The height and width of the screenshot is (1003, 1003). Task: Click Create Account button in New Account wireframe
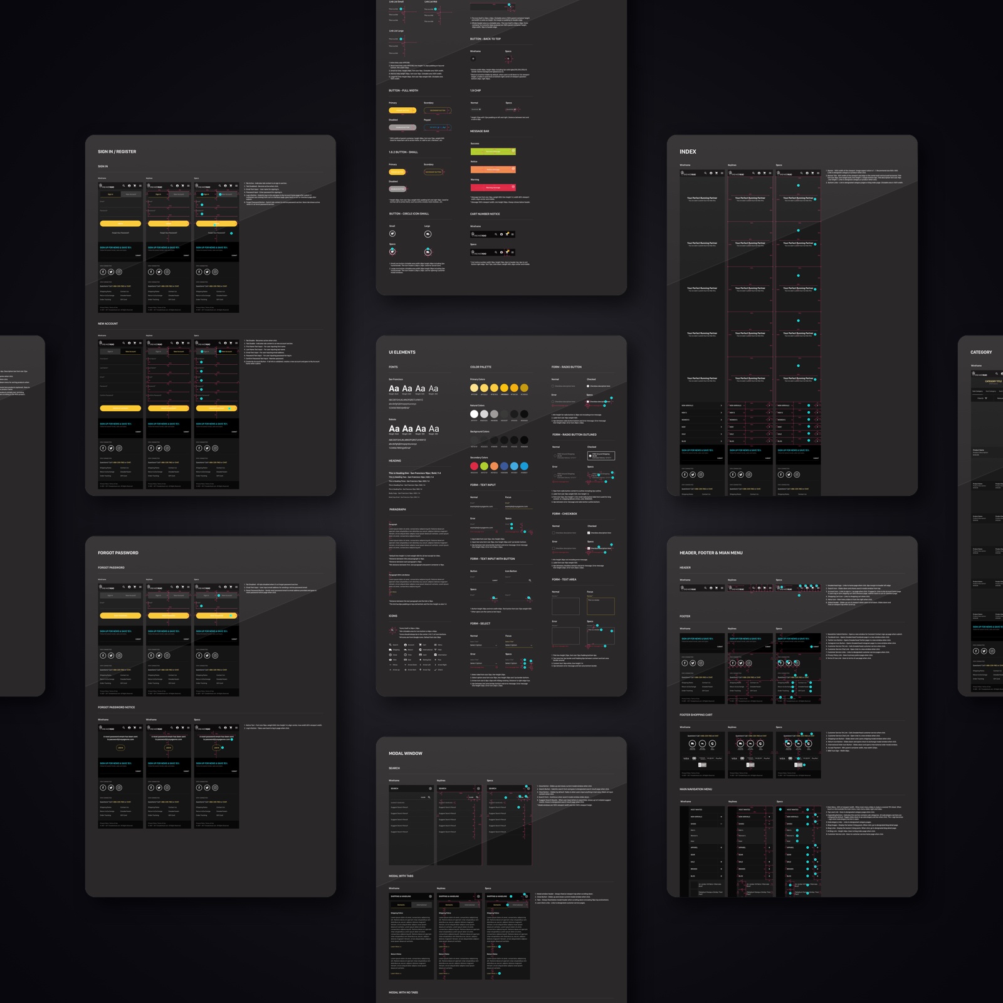tap(120, 408)
